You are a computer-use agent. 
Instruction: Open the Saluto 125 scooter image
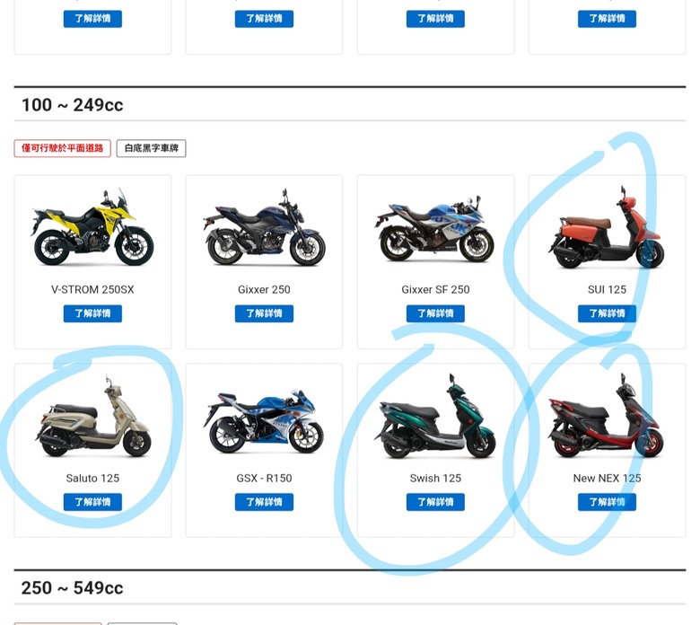[92, 416]
